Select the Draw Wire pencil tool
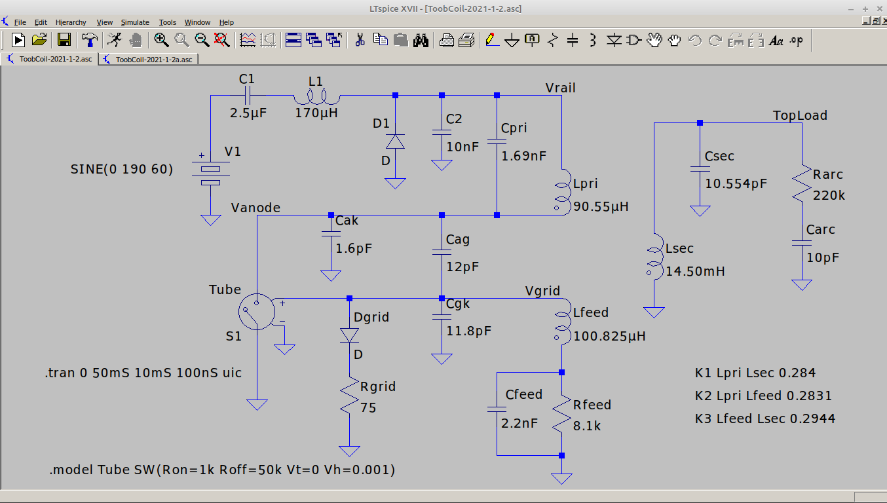887x503 pixels. (x=491, y=40)
